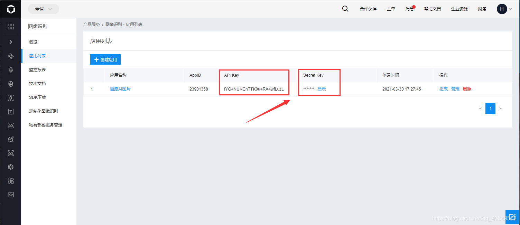Select 定制化图像识别 in the side menu
The height and width of the screenshot is (225, 520).
click(49, 111)
